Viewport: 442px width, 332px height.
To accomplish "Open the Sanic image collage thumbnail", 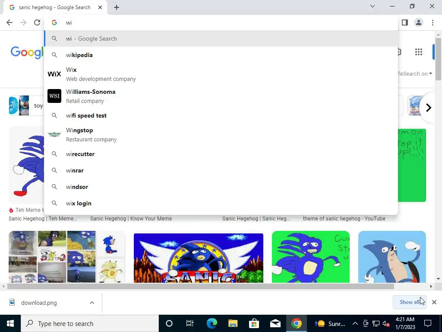I will click(66, 257).
